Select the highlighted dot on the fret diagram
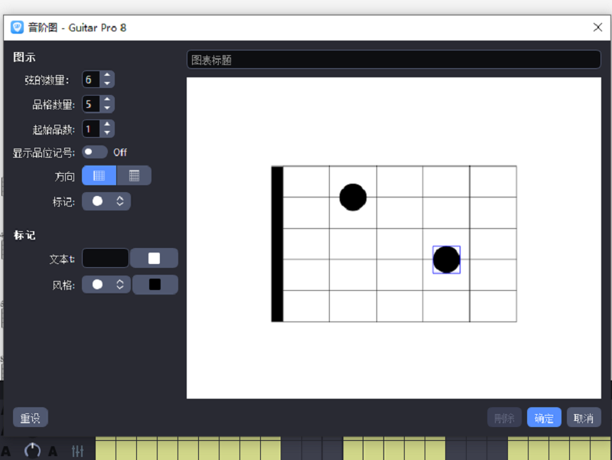Screen dimensions: 612x460 (446, 259)
